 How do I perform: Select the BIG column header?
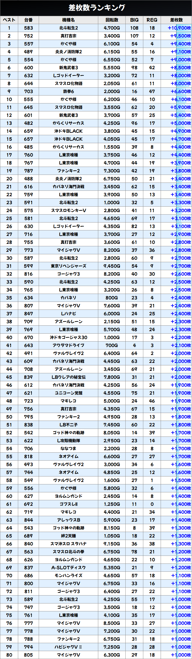(x=134, y=20)
